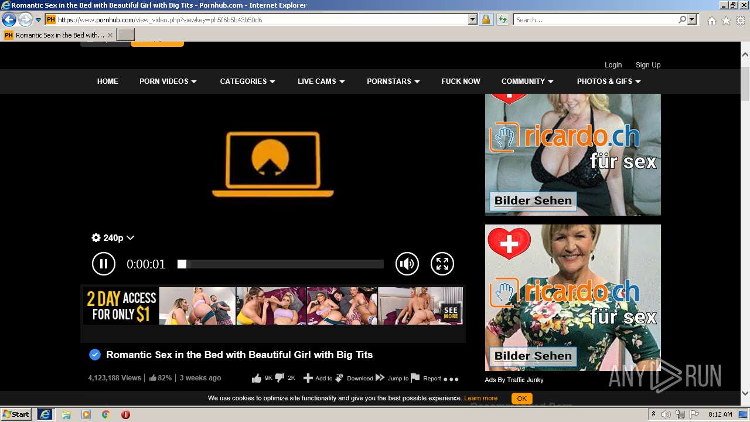Click Bilder Sehen in the top ad
This screenshot has width=750, height=422.
click(x=533, y=200)
